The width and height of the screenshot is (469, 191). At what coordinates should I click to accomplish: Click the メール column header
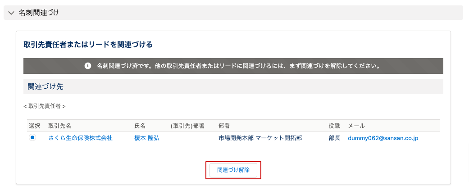[x=356, y=126]
